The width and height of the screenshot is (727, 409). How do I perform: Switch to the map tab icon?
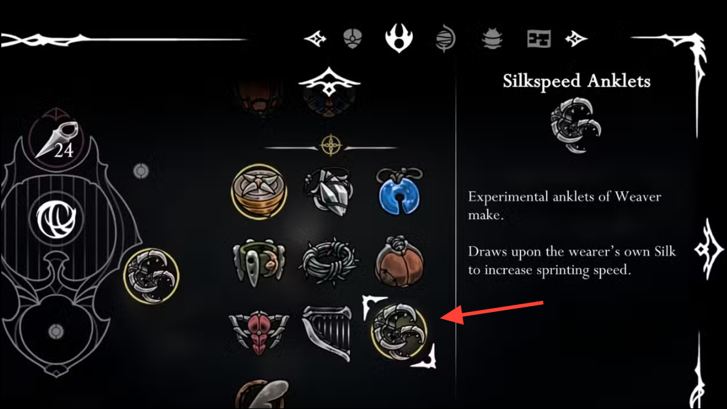pos(539,39)
